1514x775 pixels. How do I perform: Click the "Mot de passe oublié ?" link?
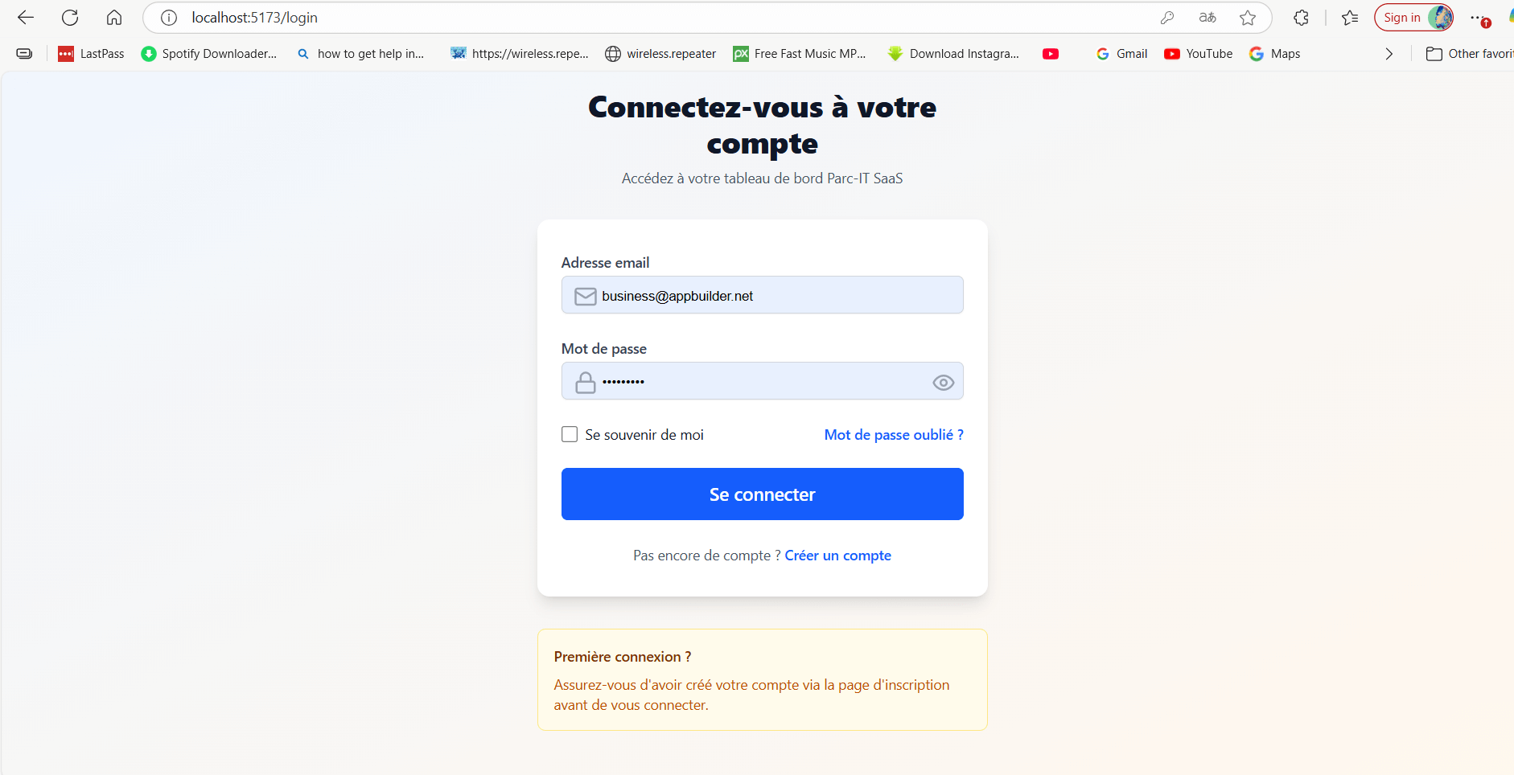tap(894, 435)
